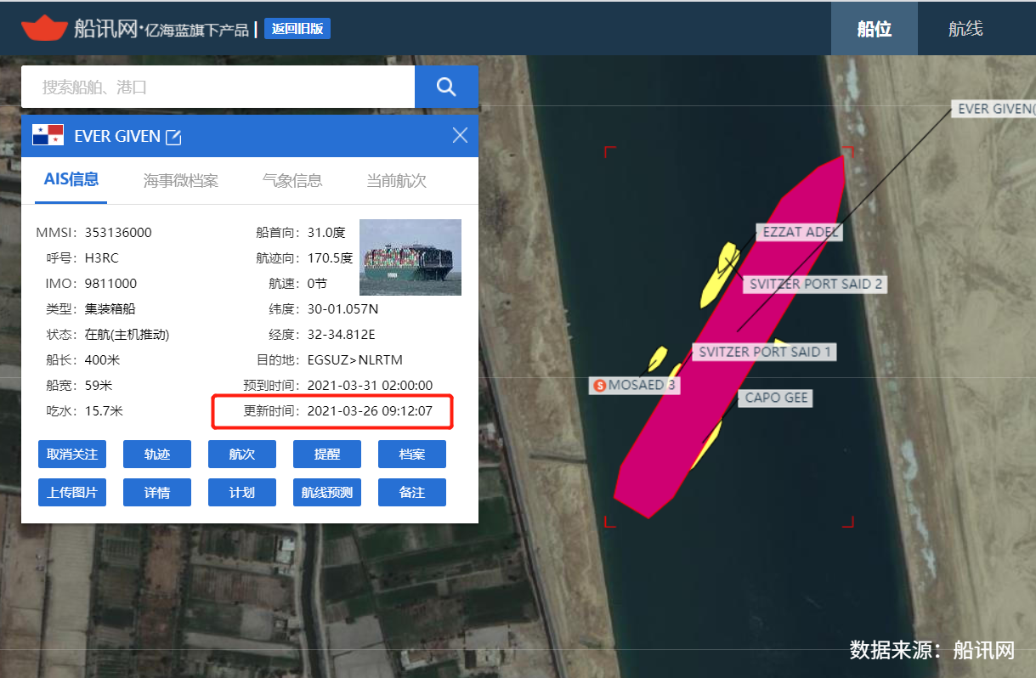Click the course value 170.5度
1036x678 pixels.
(x=330, y=258)
